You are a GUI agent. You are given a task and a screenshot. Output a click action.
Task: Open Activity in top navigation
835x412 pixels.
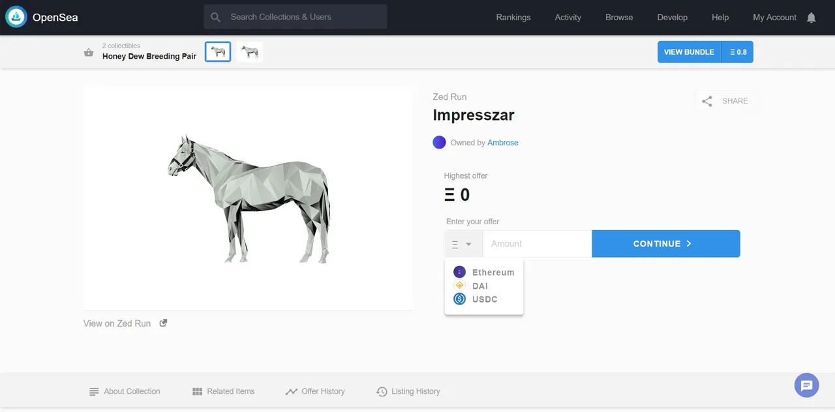[x=568, y=18]
